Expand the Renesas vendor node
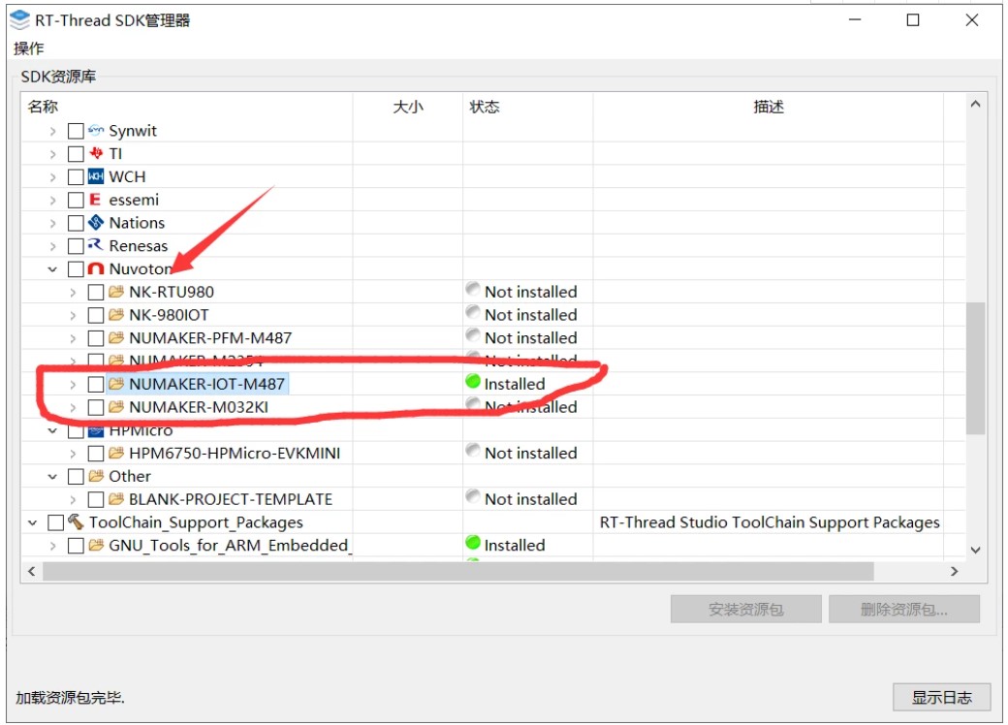 (x=52, y=246)
